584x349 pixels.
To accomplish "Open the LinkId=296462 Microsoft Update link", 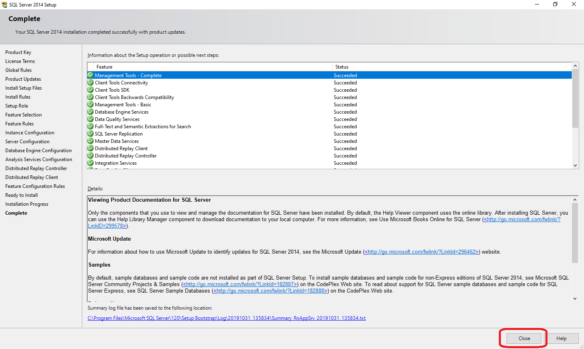I will tap(422, 252).
